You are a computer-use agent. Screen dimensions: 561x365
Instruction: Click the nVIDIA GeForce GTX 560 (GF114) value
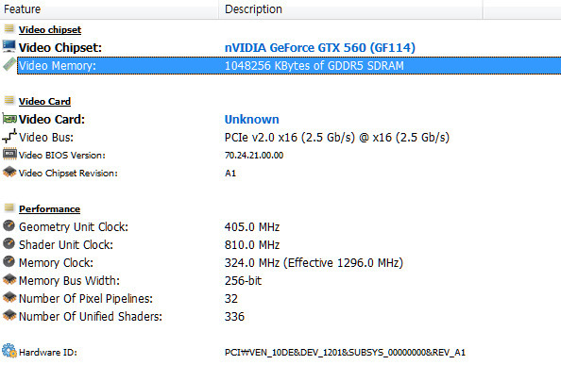pyautogui.click(x=320, y=47)
